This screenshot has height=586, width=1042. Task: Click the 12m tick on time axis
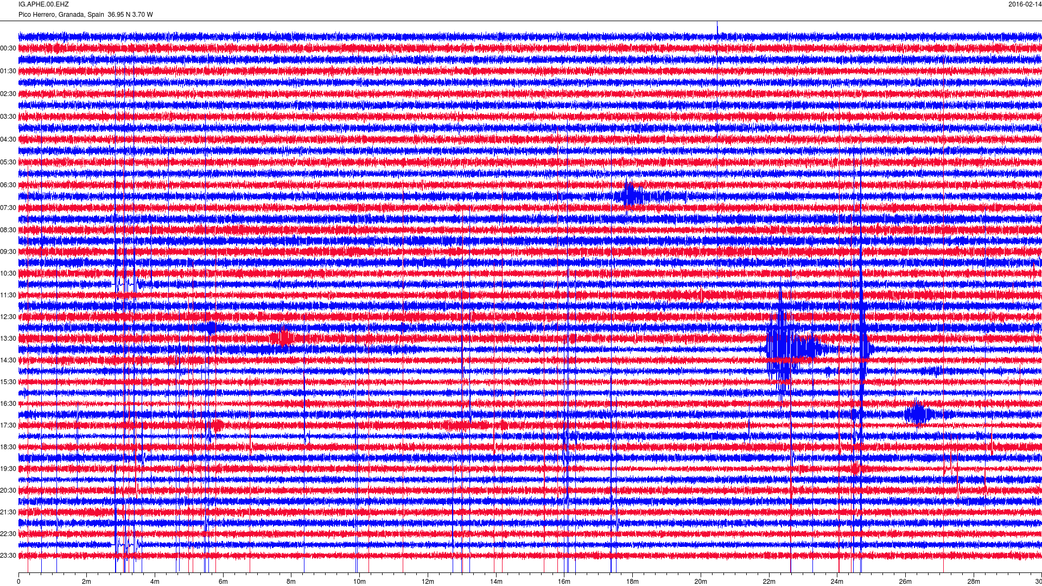[428, 582]
